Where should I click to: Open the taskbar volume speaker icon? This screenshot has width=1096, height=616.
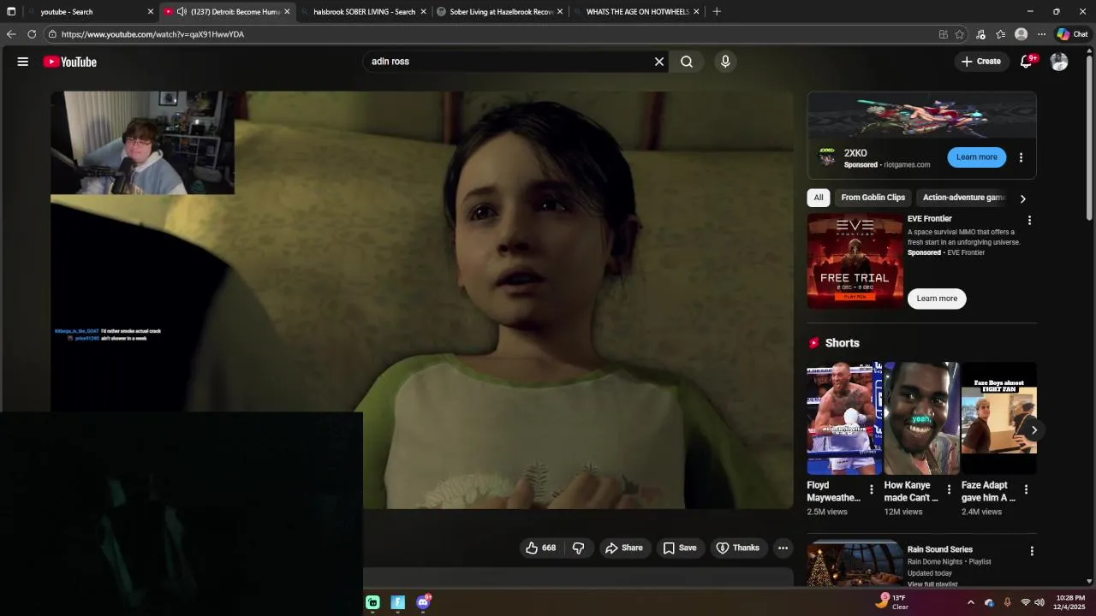tap(1039, 602)
